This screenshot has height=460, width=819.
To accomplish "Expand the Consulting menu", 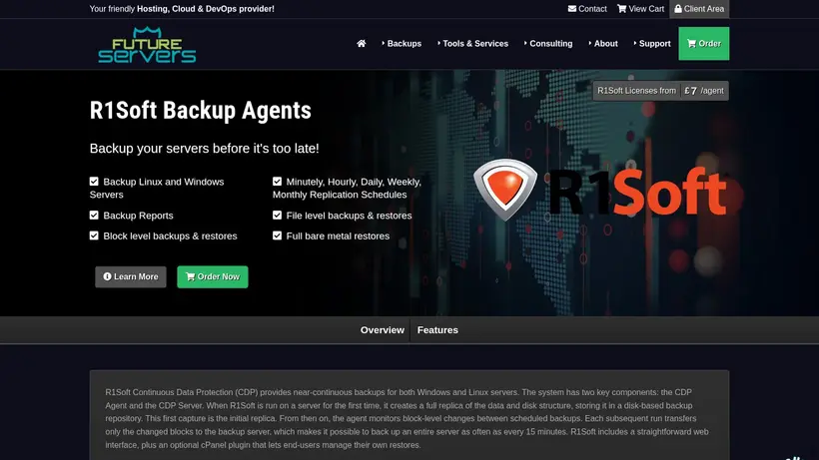I will pyautogui.click(x=548, y=43).
